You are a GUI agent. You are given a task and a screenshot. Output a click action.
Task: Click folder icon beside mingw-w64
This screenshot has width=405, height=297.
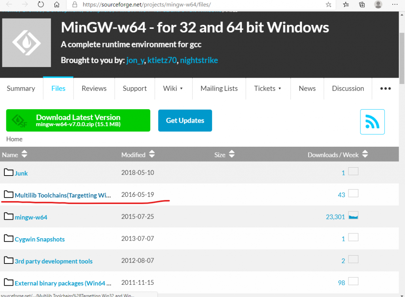9,216
